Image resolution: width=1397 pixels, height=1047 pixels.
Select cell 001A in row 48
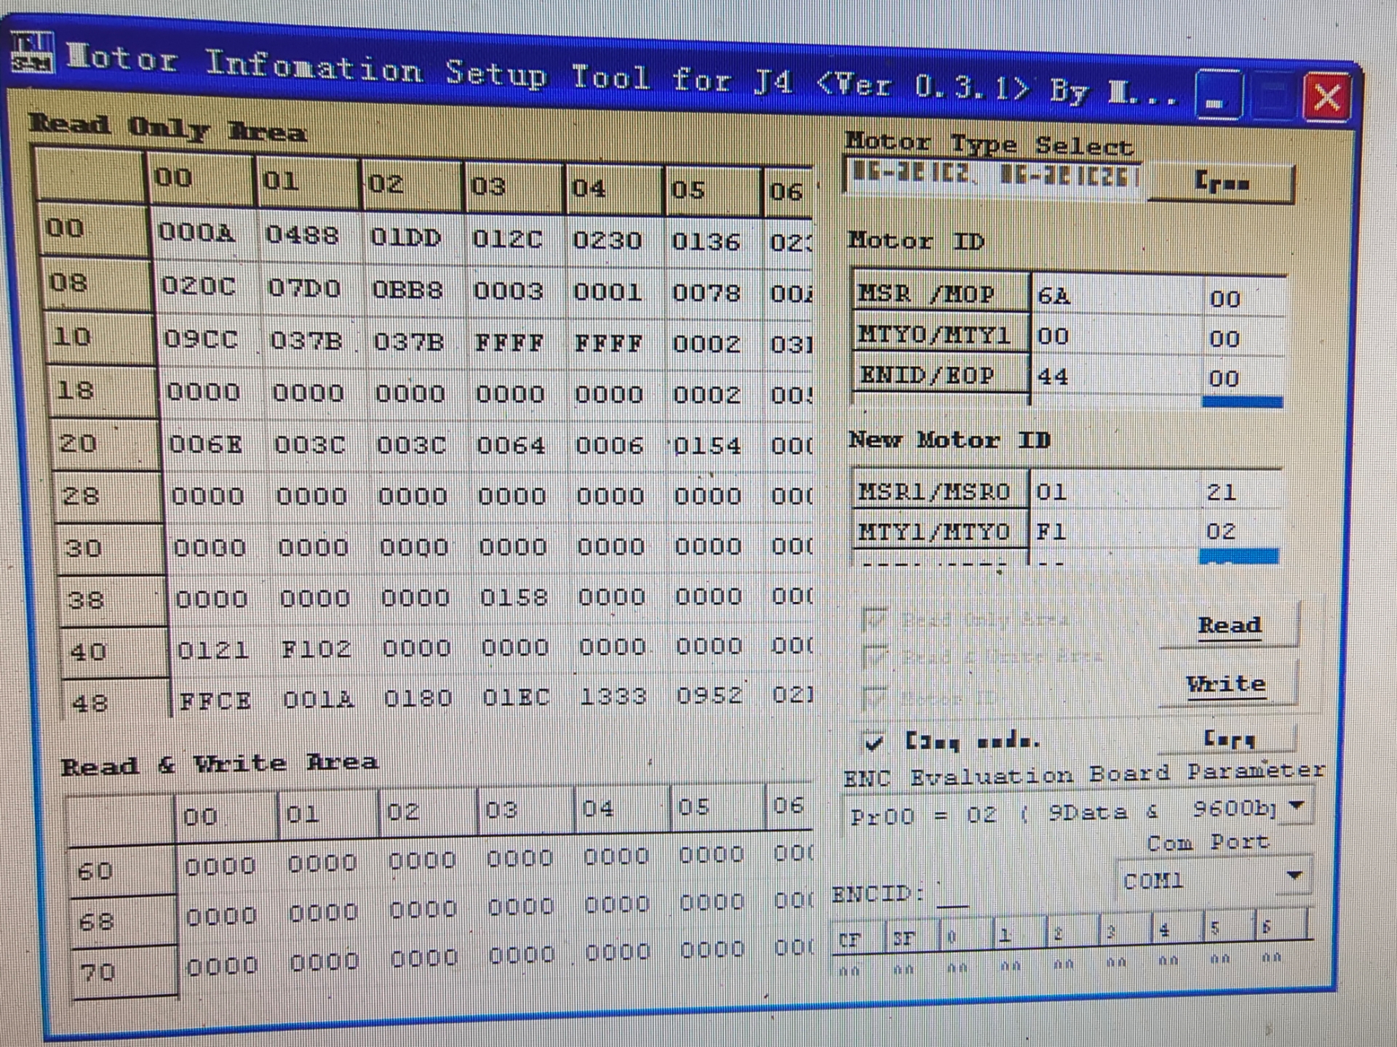[x=318, y=699]
